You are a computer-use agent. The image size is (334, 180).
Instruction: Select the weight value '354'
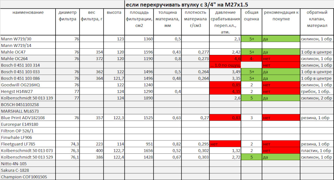tap(92, 52)
